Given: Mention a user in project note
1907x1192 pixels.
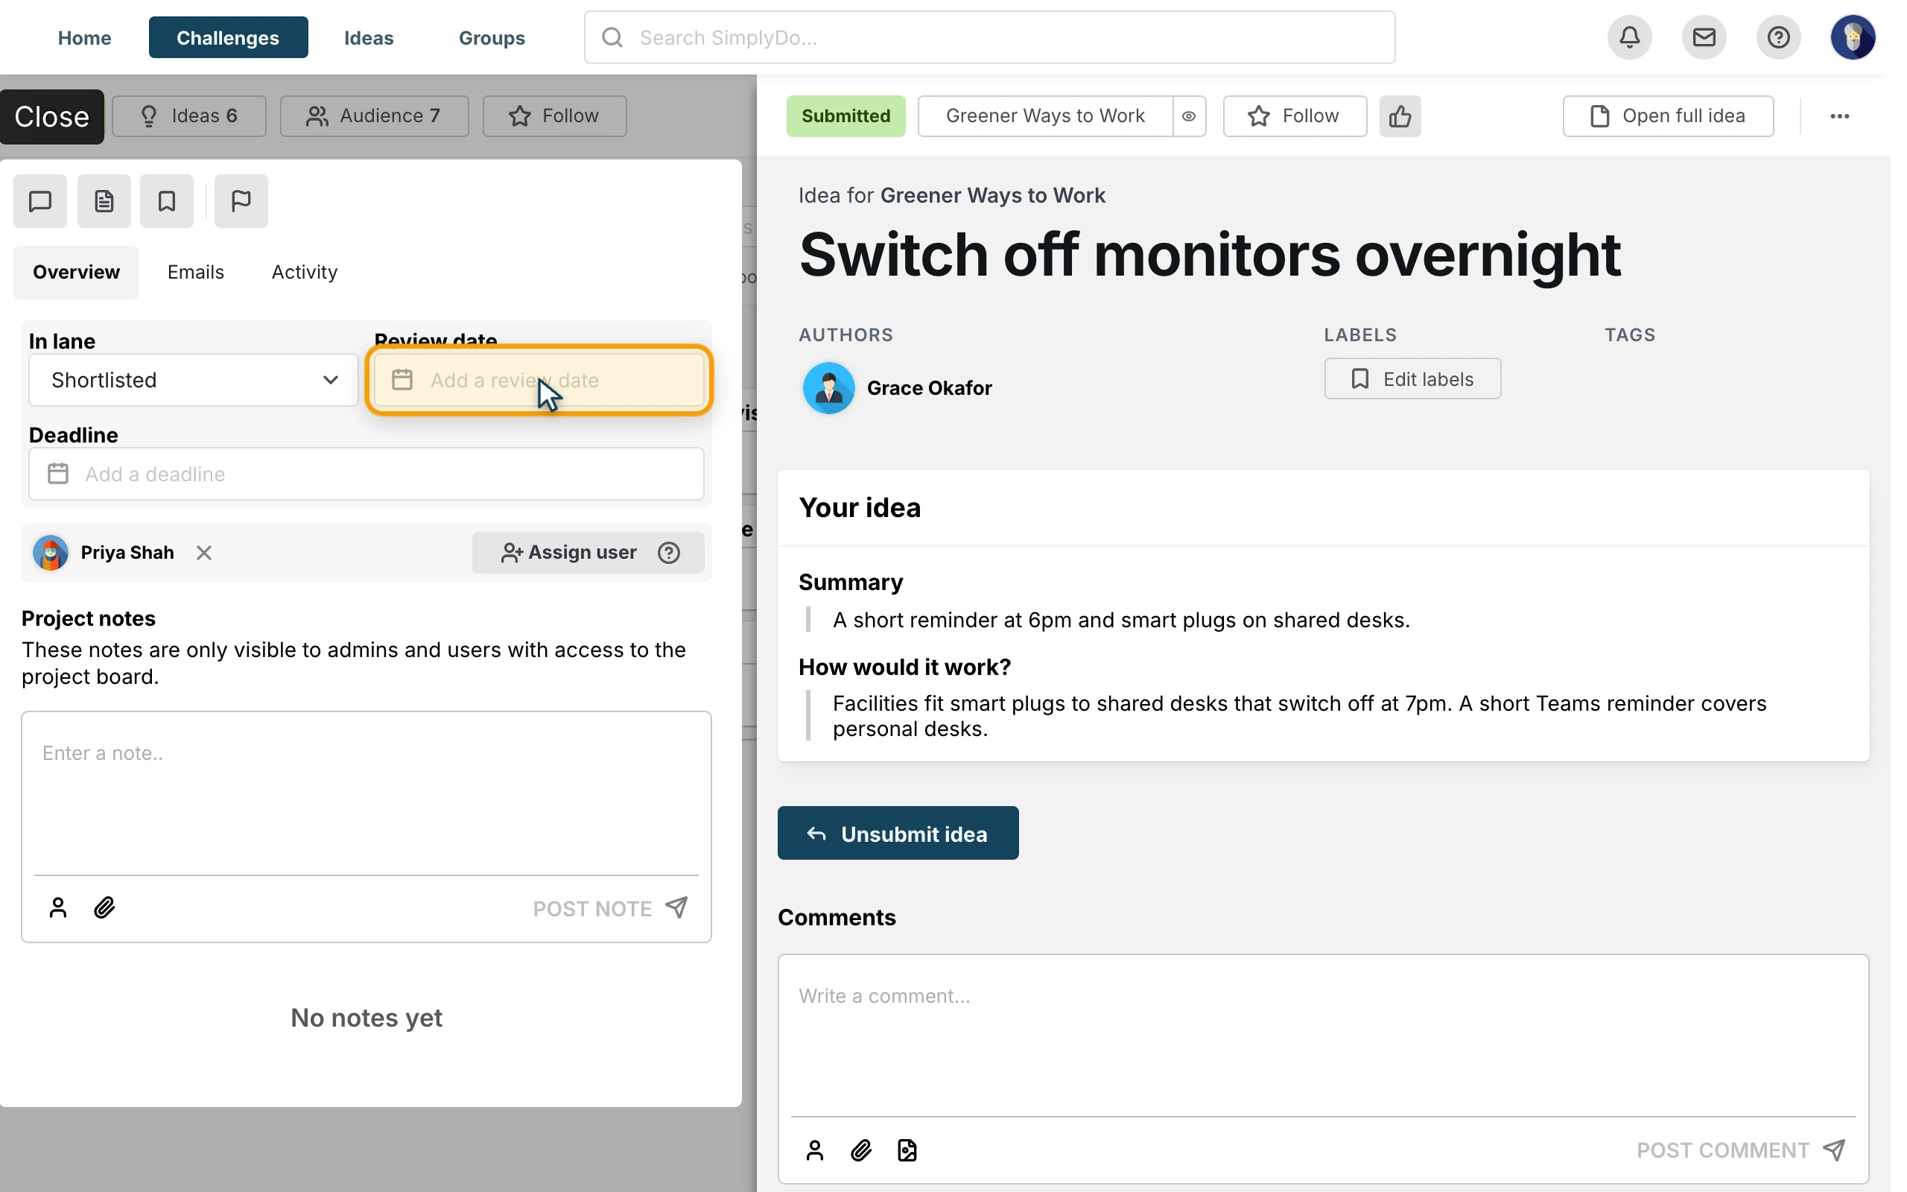Looking at the screenshot, I should click(x=57, y=907).
